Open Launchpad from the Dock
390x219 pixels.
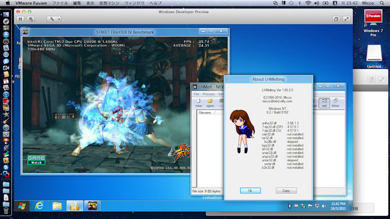[x=6, y=22]
